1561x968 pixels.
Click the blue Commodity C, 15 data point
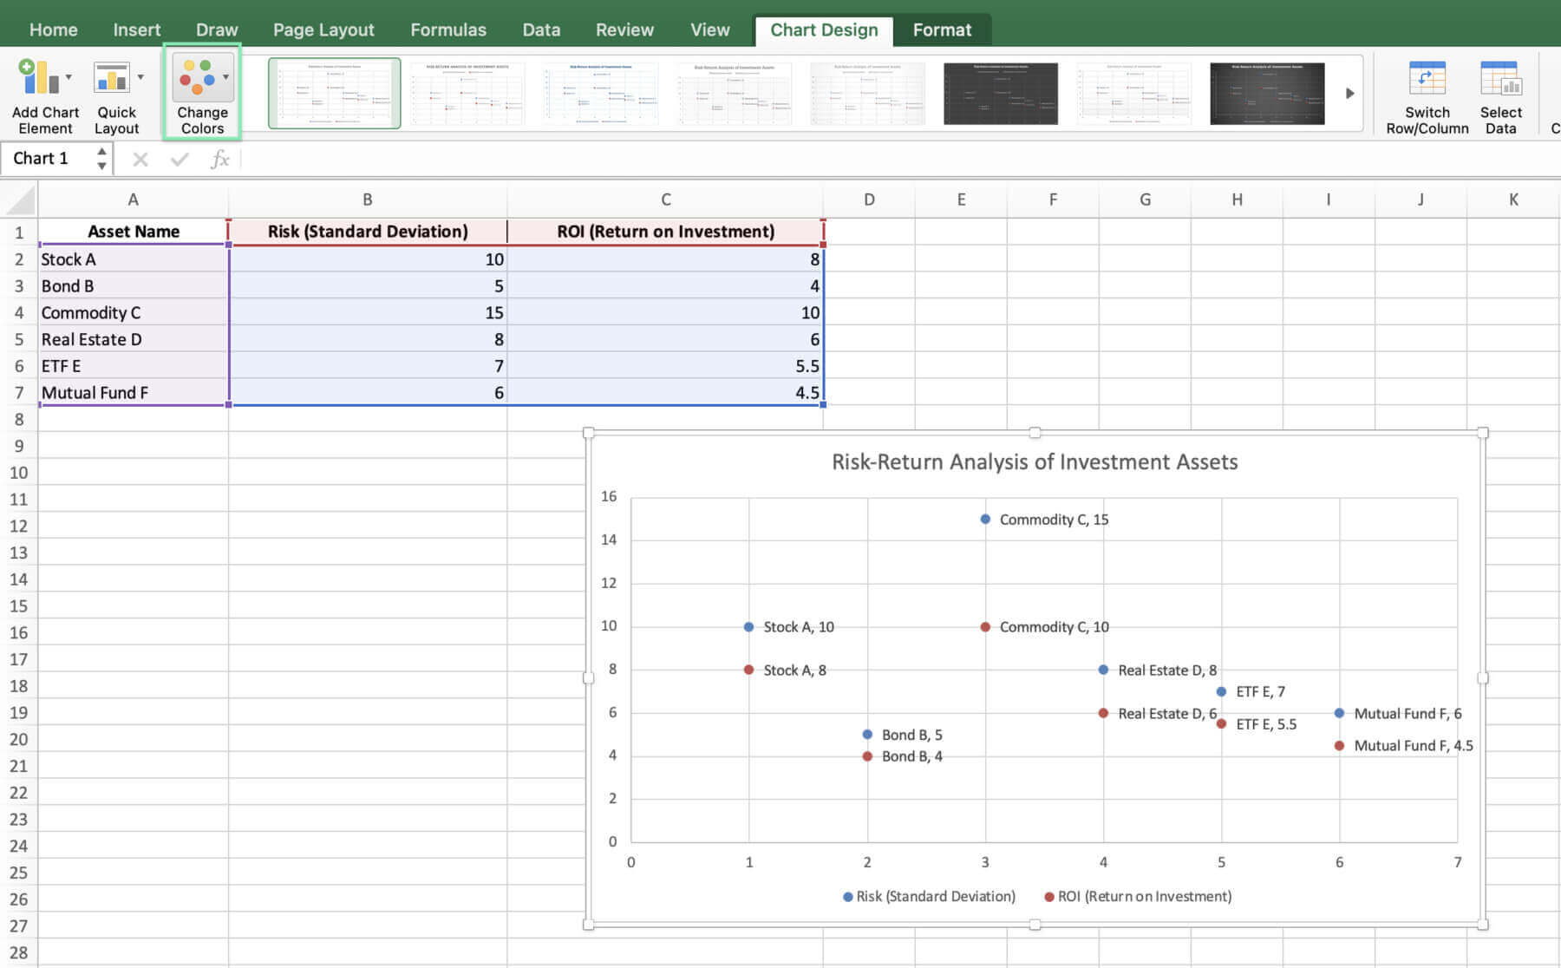point(985,519)
